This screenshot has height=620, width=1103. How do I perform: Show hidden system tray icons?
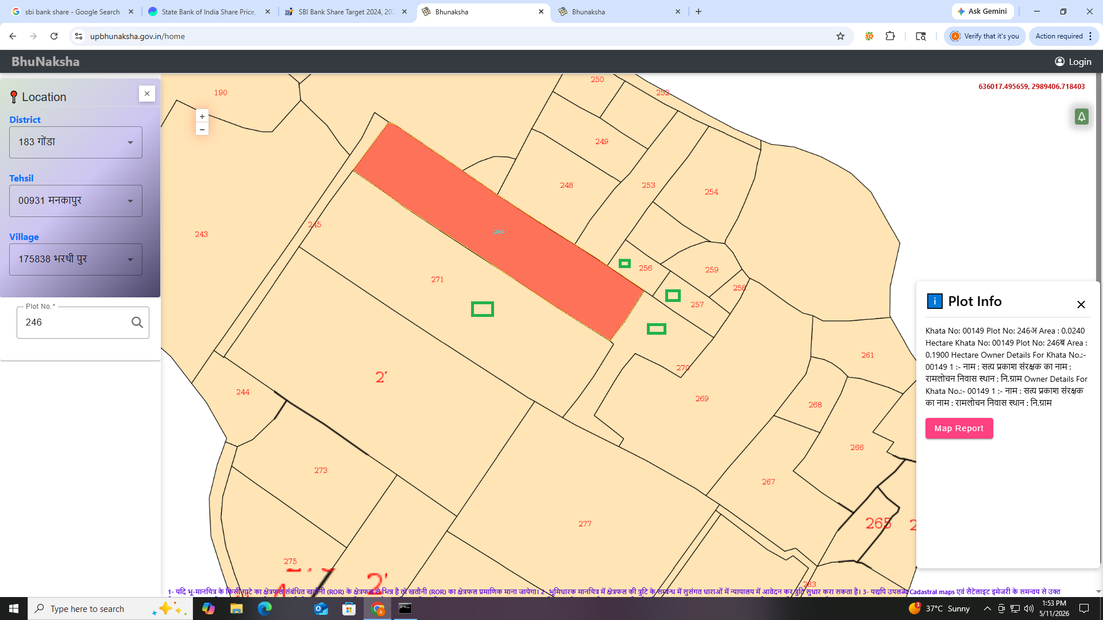point(987,609)
